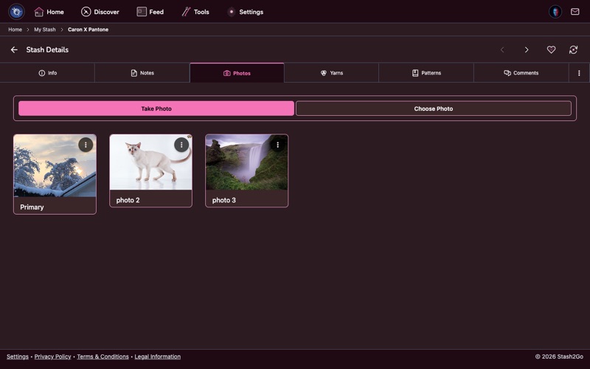Screen dimensions: 590x369
Task: Click the back arrow beside Stash Details
Action: (x=14, y=50)
